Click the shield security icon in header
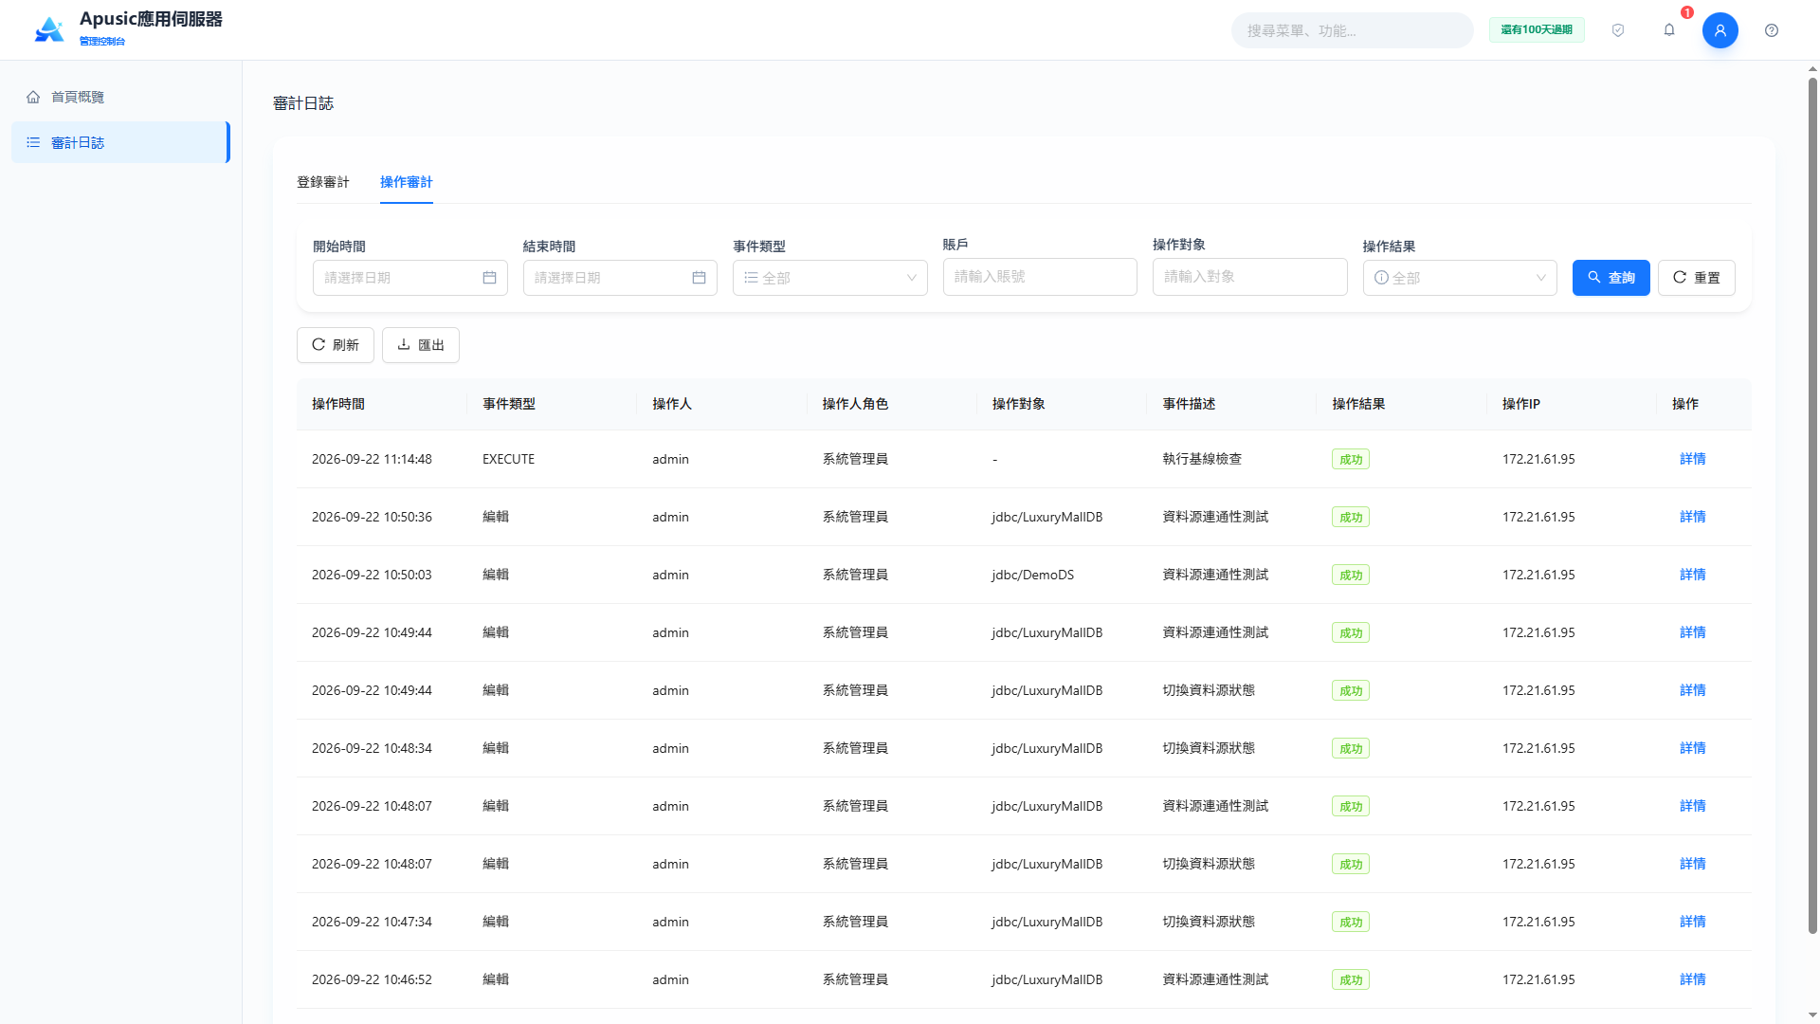 click(1618, 30)
